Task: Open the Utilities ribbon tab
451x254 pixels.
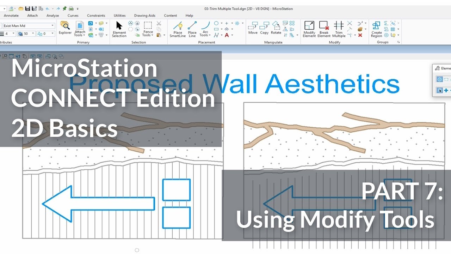Action: point(120,16)
